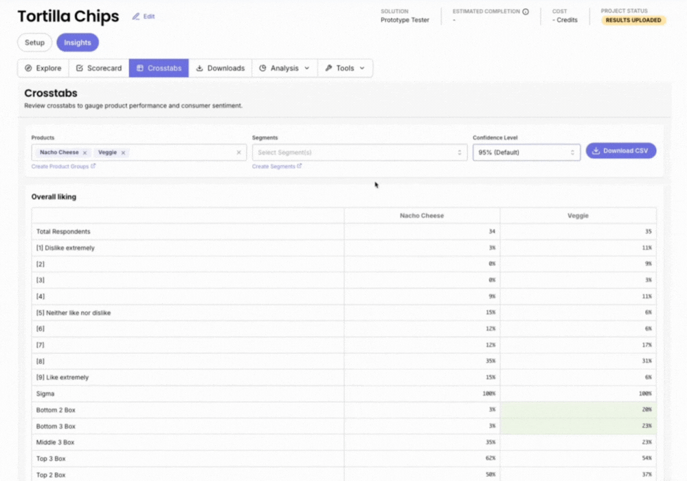
Task: Clear all selected products with the X
Action: tap(239, 153)
